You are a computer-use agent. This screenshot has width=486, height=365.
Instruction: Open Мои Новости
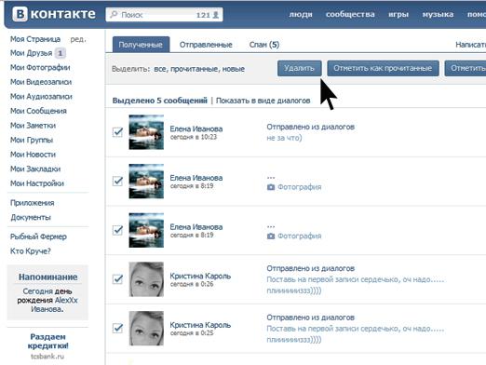(33, 155)
